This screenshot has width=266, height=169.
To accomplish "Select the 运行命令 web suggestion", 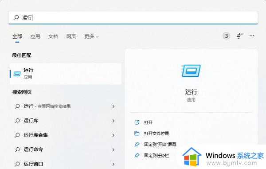I will (66, 149).
